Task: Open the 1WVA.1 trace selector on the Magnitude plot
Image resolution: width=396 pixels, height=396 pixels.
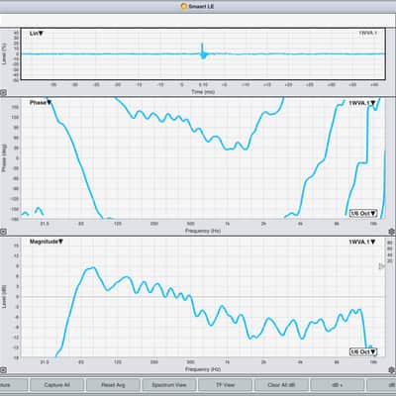Action: [x=362, y=242]
